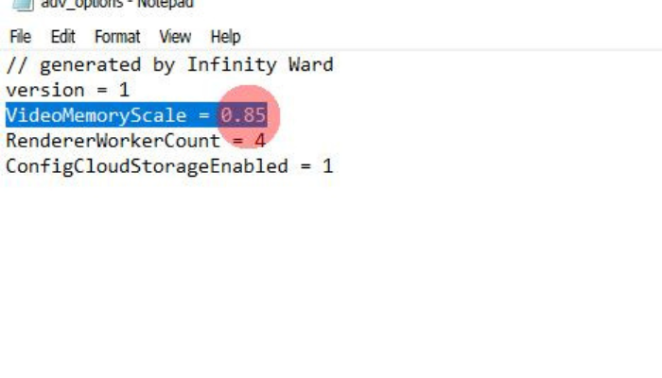The height and width of the screenshot is (378, 662).
Task: Click on the word "Ward"
Action: [311, 64]
